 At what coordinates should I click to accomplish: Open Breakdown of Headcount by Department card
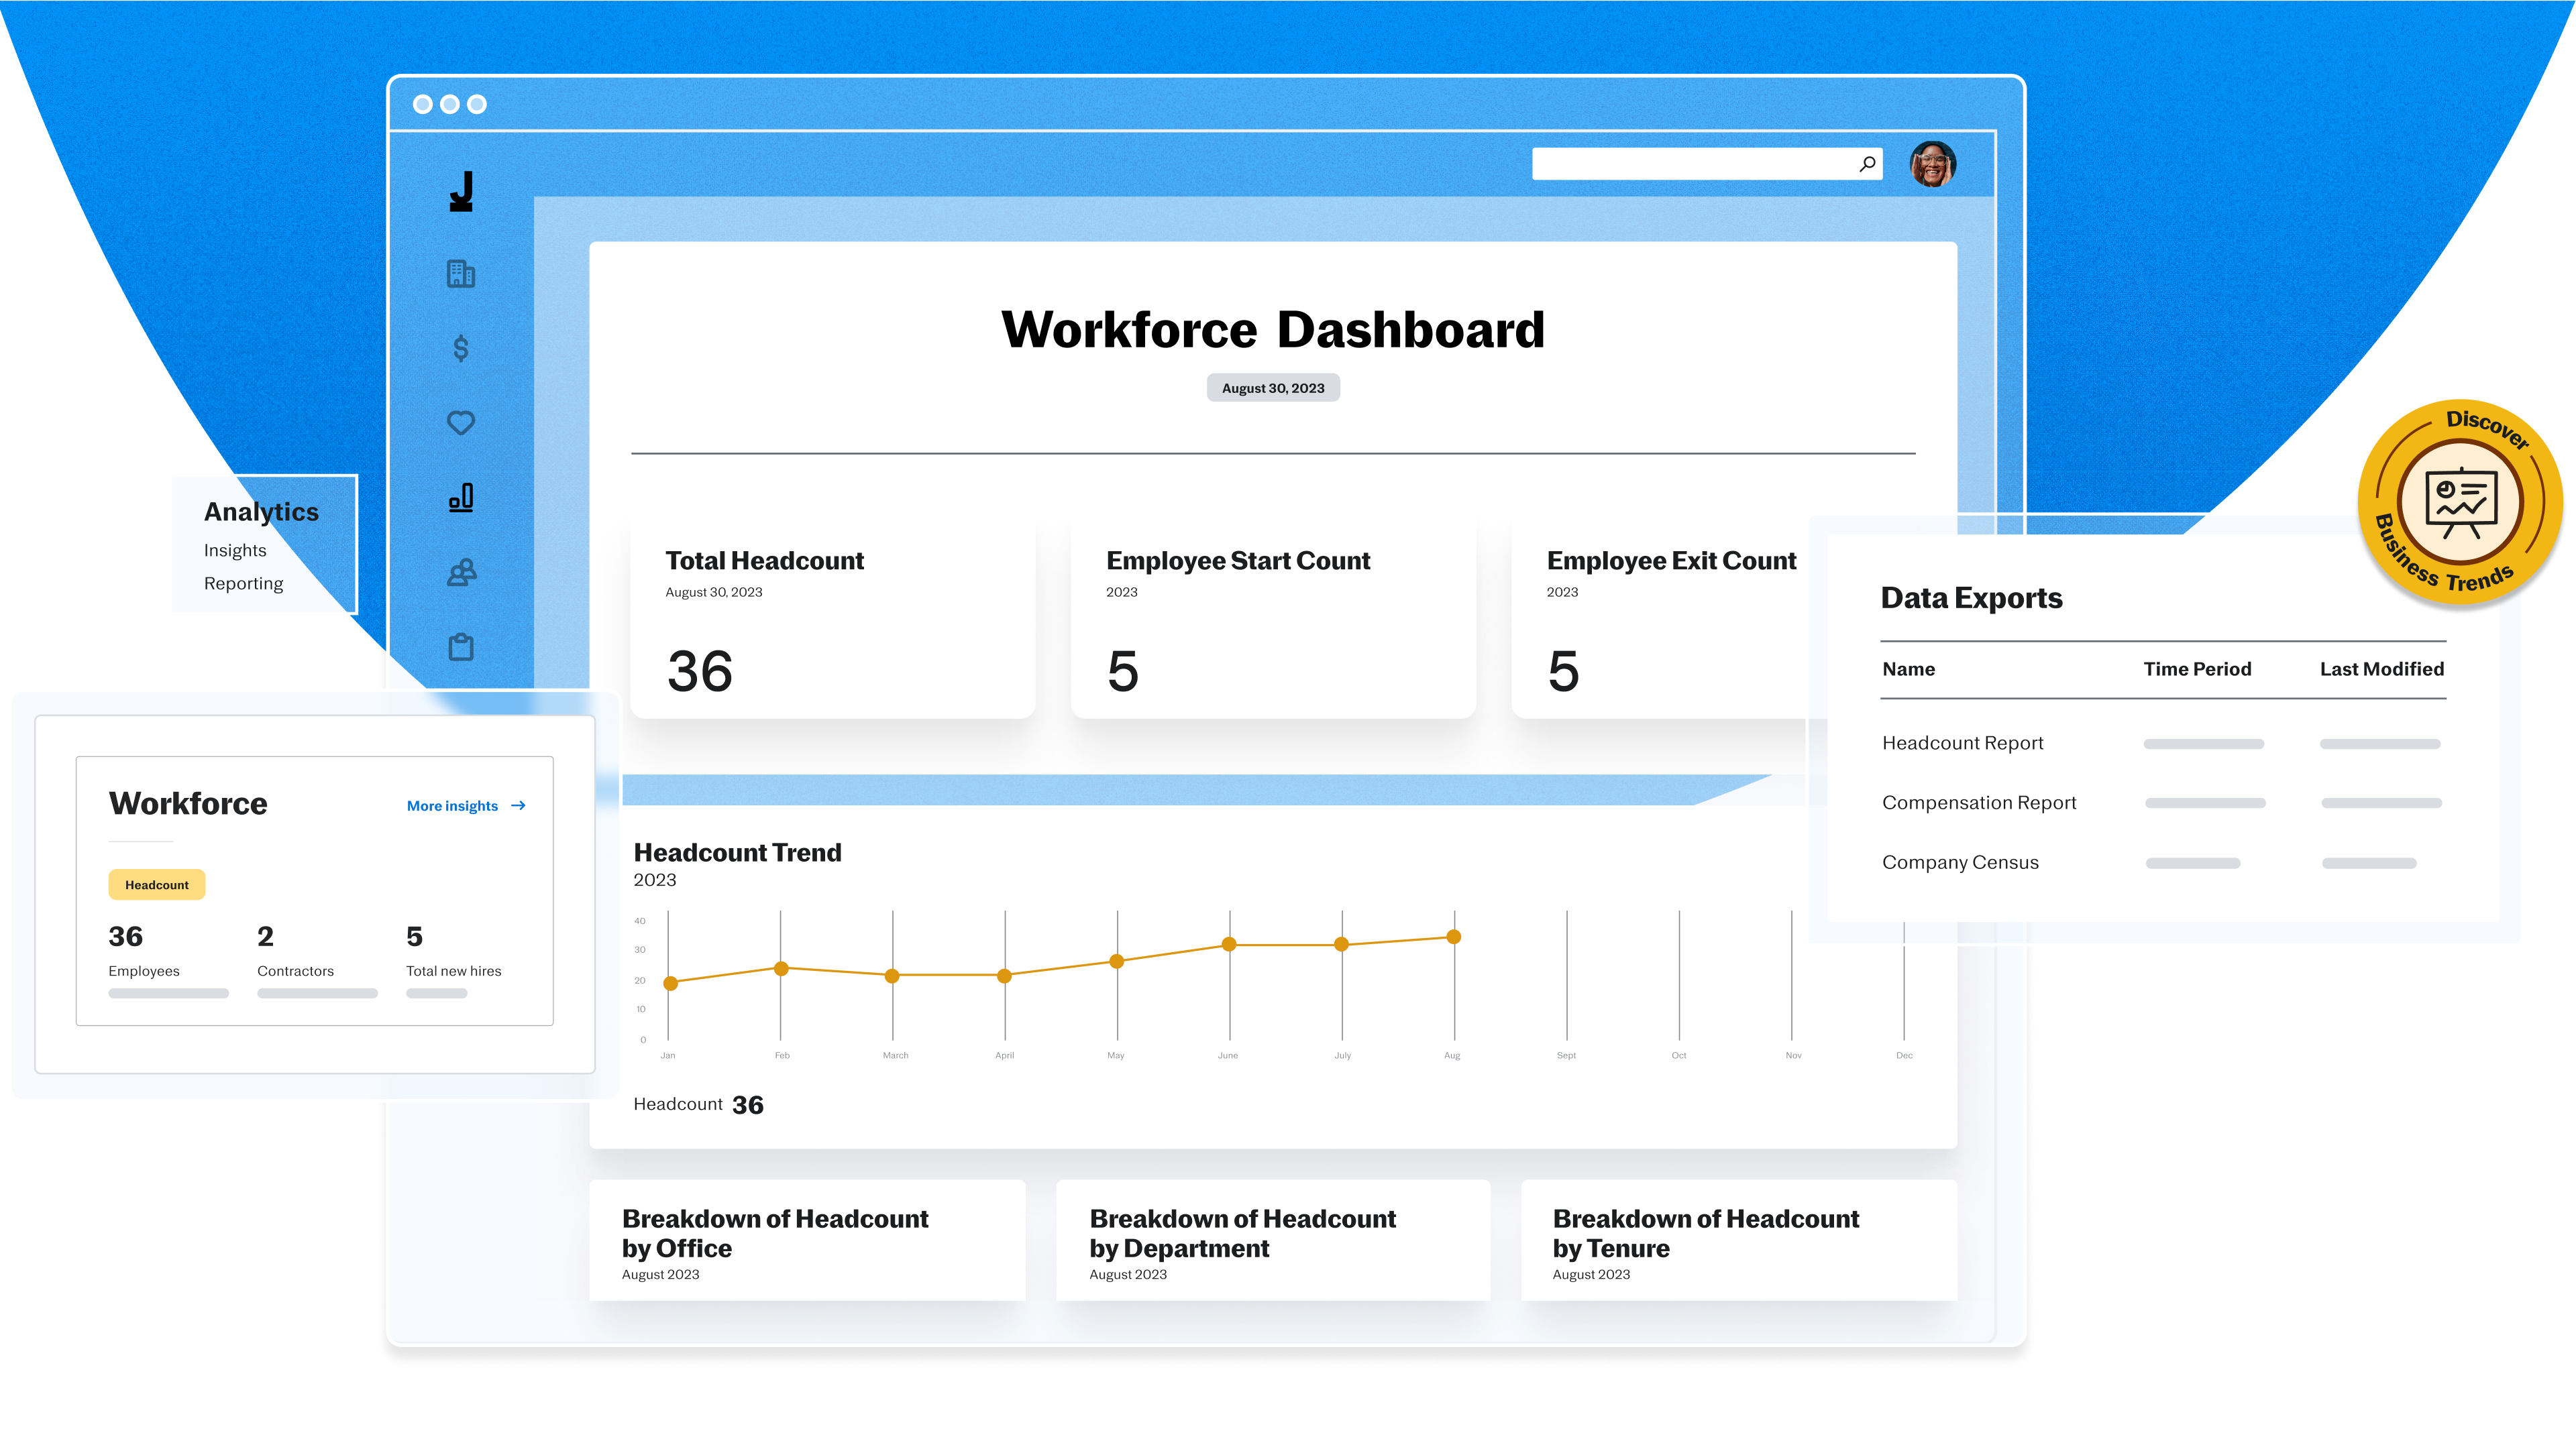pyautogui.click(x=1272, y=1240)
